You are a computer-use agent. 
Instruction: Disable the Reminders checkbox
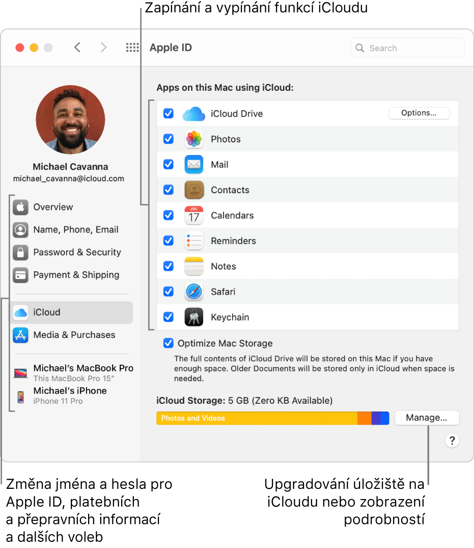[169, 241]
